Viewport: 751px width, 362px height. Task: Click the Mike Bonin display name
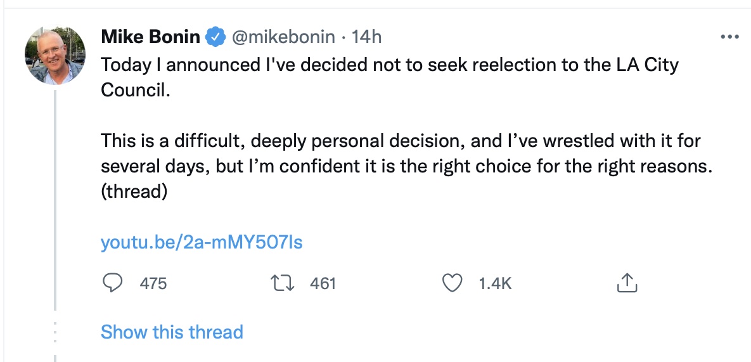coord(150,37)
